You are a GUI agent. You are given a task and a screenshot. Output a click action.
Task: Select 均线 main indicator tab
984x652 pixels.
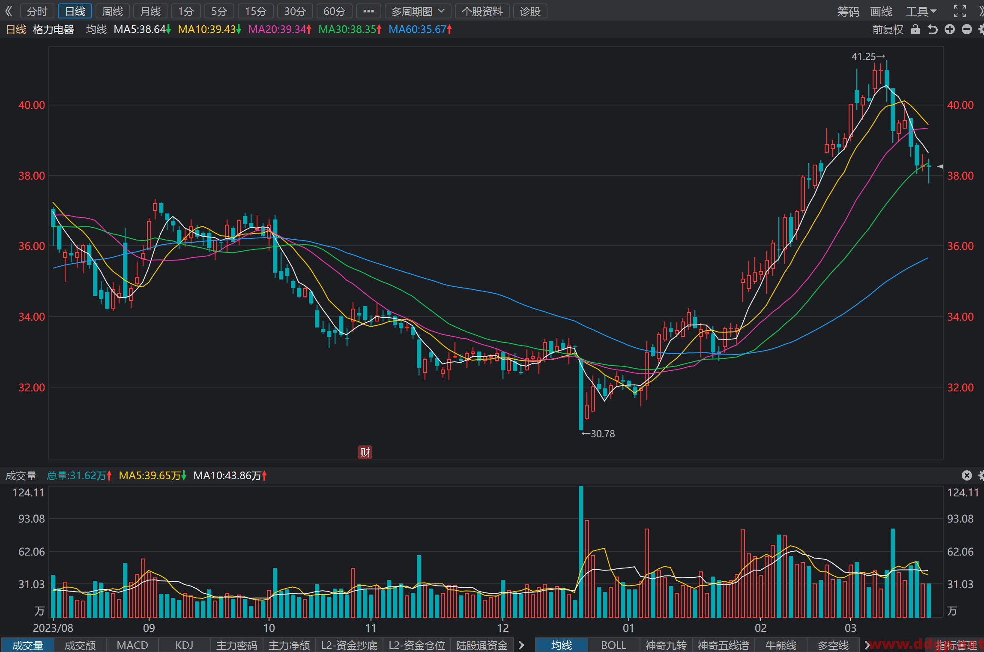coord(562,645)
